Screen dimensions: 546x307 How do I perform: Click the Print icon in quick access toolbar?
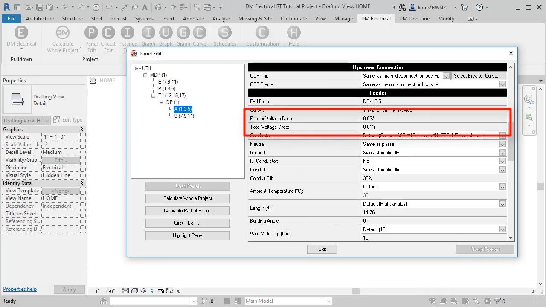point(96,7)
